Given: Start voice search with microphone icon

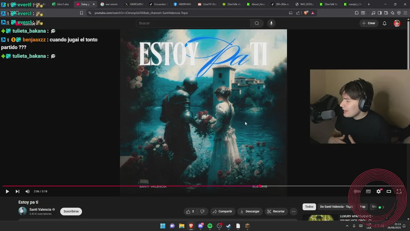Looking at the screenshot, I should click(271, 23).
